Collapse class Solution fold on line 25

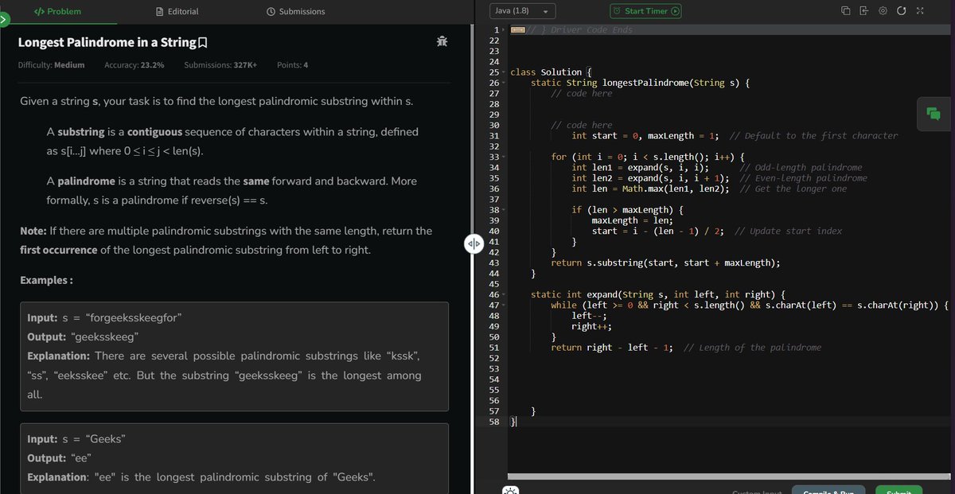point(504,72)
